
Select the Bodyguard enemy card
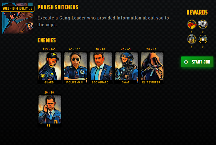coord(101,68)
